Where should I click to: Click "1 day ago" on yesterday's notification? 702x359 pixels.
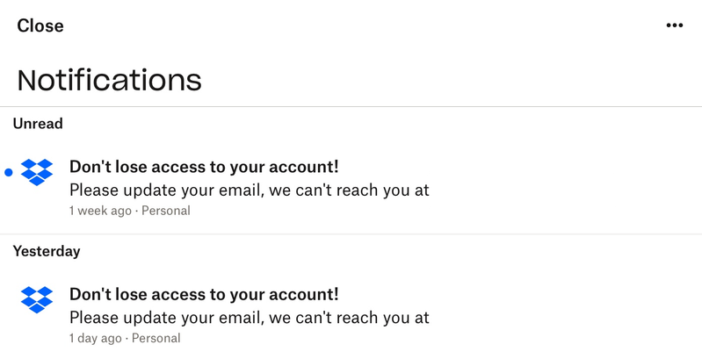96,338
